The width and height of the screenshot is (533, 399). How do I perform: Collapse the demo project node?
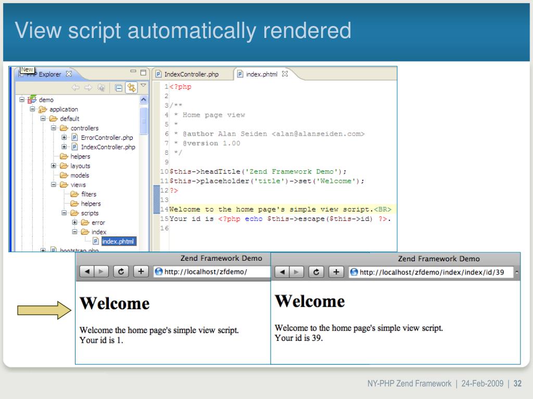[x=22, y=100]
